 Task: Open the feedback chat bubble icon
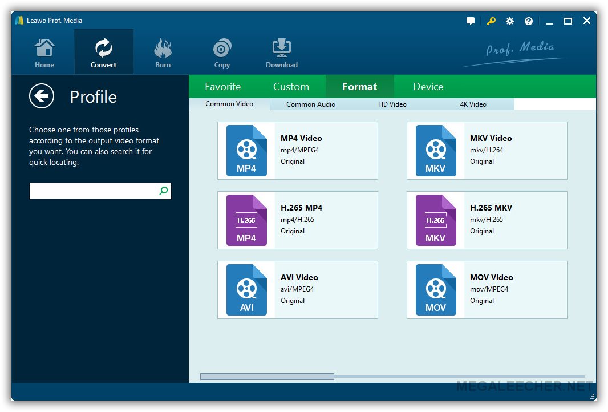(471, 21)
